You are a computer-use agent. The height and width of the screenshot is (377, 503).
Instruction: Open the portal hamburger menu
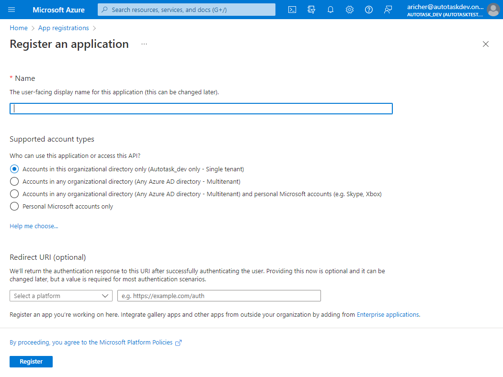[11, 10]
